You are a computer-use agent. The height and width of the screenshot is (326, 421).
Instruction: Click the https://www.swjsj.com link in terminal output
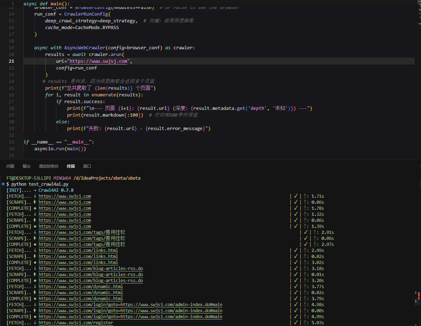click(65, 196)
